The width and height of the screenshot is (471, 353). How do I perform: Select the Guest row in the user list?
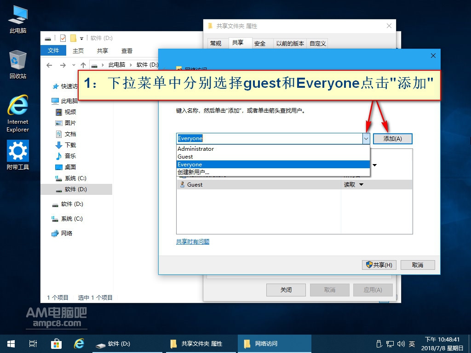294,185
